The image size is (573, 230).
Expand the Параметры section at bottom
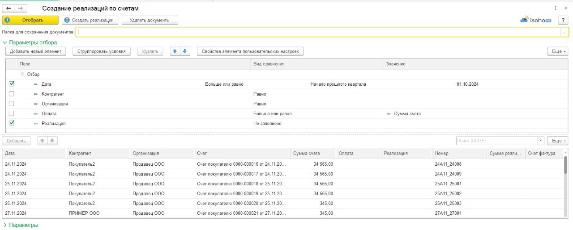[21, 225]
